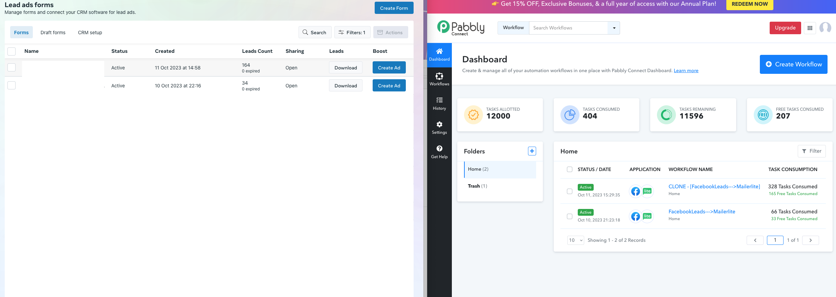Image resolution: width=836 pixels, height=297 pixels.
Task: Create Ad for the 34-lead form
Action: [x=389, y=86]
